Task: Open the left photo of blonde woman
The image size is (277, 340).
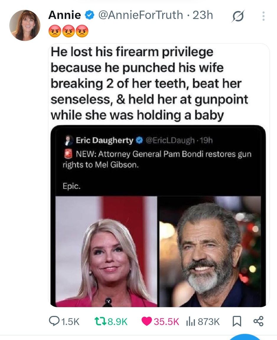Action: pyautogui.click(x=106, y=251)
